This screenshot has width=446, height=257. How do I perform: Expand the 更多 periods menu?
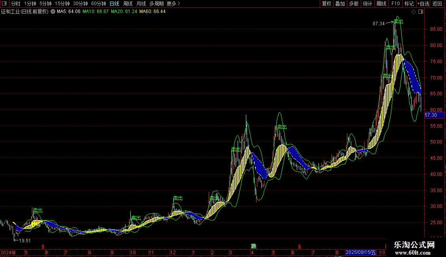pos(173,4)
